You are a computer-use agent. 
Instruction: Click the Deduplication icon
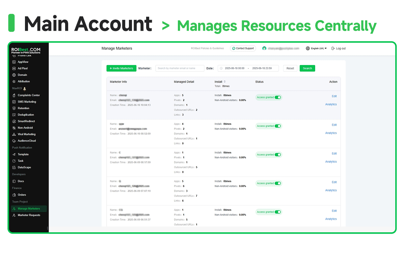coord(14,115)
